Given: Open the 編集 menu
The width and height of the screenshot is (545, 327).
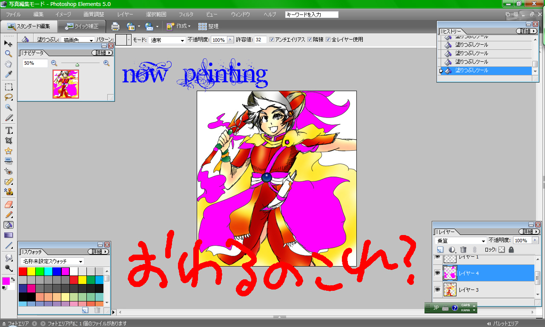Looking at the screenshot, I should [38, 14].
